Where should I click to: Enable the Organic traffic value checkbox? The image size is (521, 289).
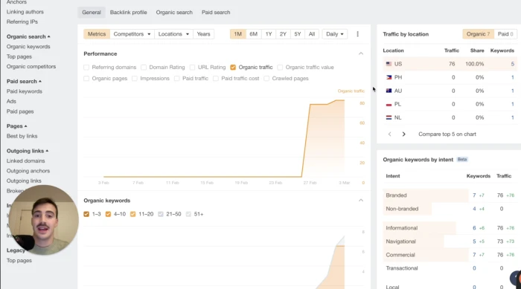[280, 68]
